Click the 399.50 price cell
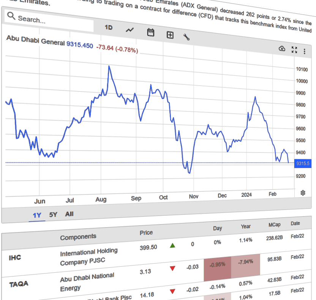The width and height of the screenshot is (316, 300). pyautogui.click(x=149, y=247)
